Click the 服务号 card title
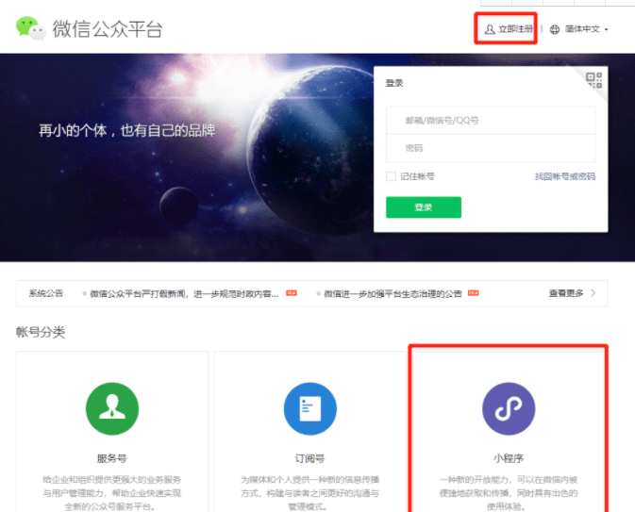 pos(112,458)
